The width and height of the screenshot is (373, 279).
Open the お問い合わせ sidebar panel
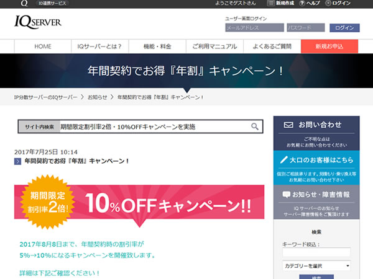click(316, 133)
